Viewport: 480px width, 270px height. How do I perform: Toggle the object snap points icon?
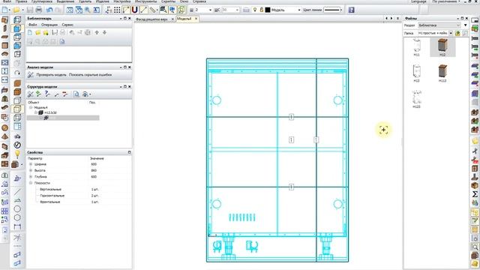click(109, 10)
